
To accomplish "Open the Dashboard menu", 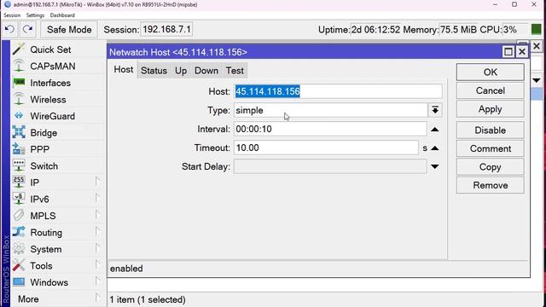I will coord(62,15).
